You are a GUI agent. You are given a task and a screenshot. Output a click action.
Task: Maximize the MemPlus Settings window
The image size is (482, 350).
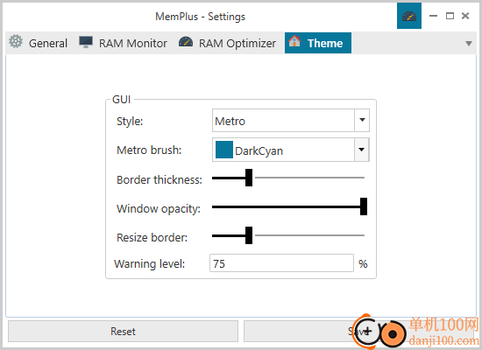point(450,16)
